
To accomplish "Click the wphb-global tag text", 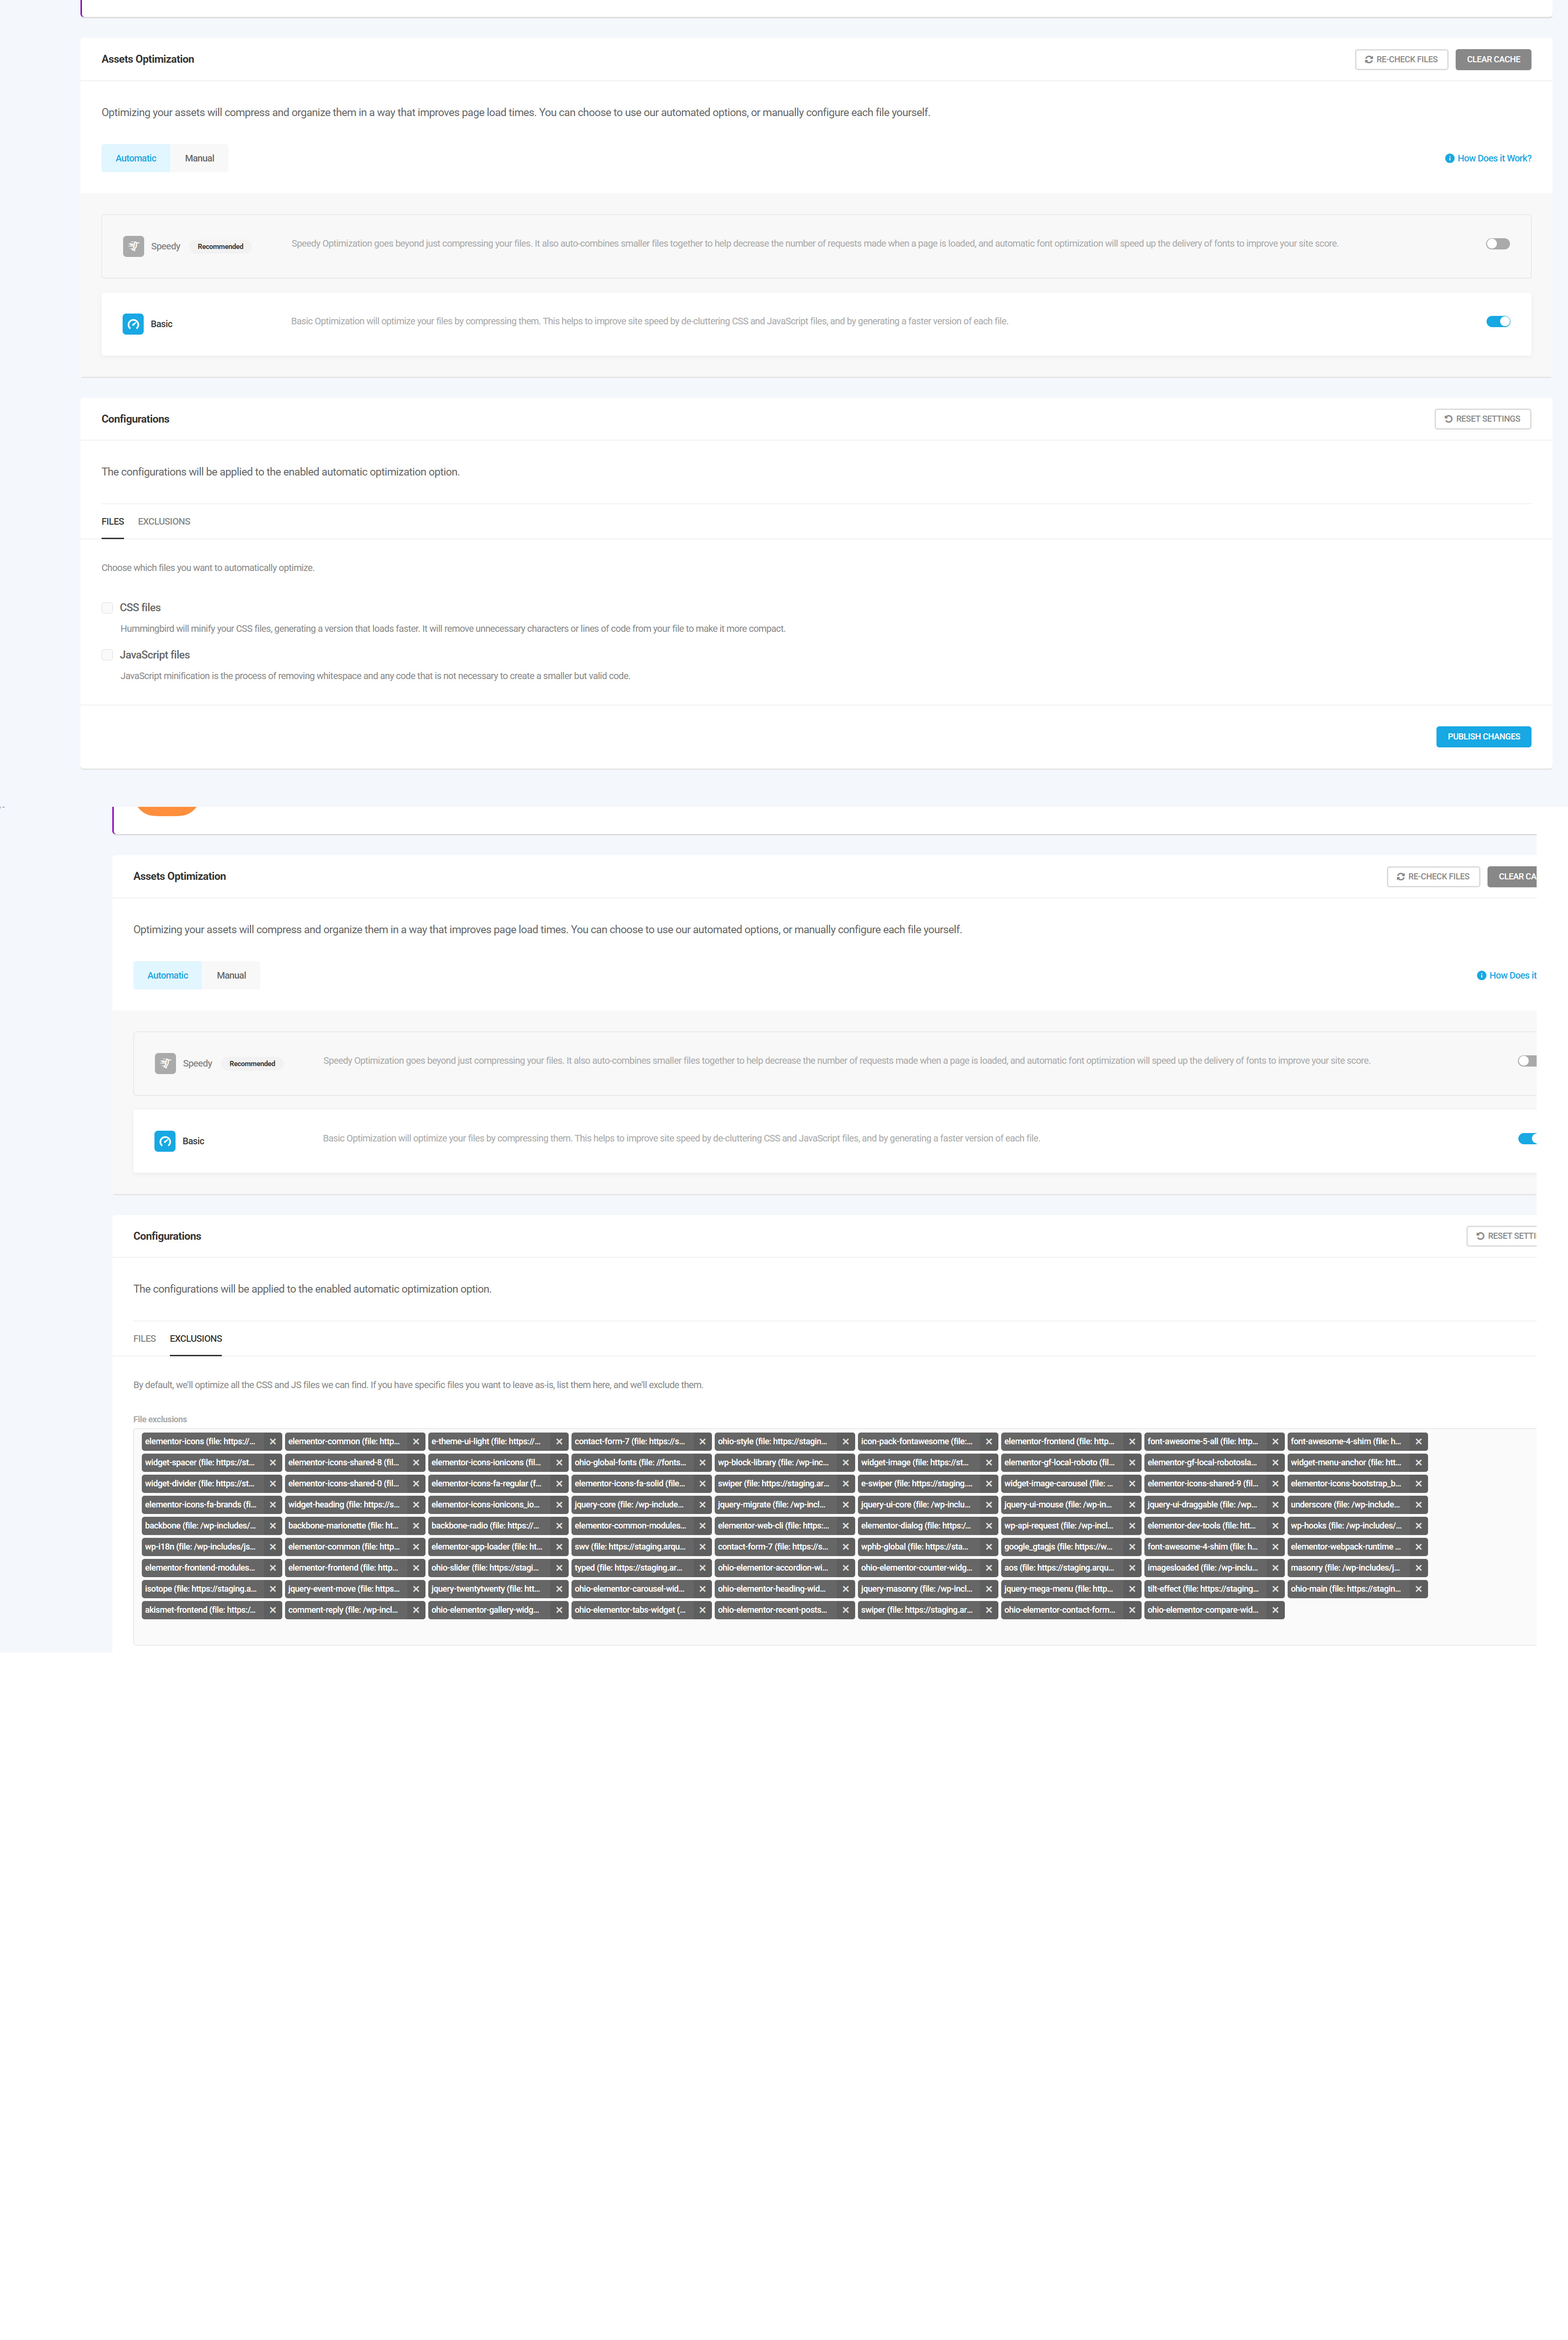I will pos(914,1546).
